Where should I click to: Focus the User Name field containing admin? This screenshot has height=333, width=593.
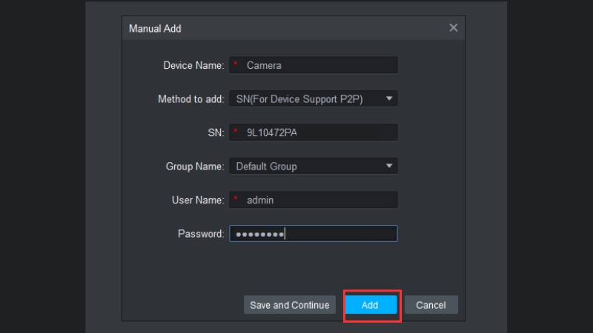tap(319, 200)
